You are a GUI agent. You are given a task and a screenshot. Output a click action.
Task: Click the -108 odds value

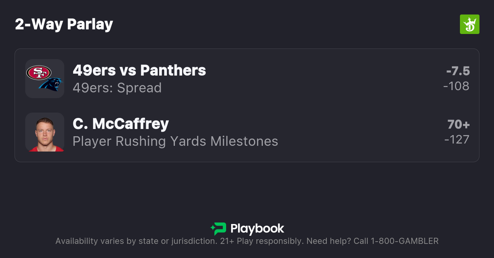(x=456, y=86)
